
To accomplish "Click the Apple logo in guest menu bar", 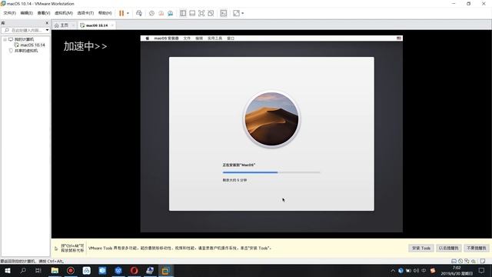I will tap(147, 38).
